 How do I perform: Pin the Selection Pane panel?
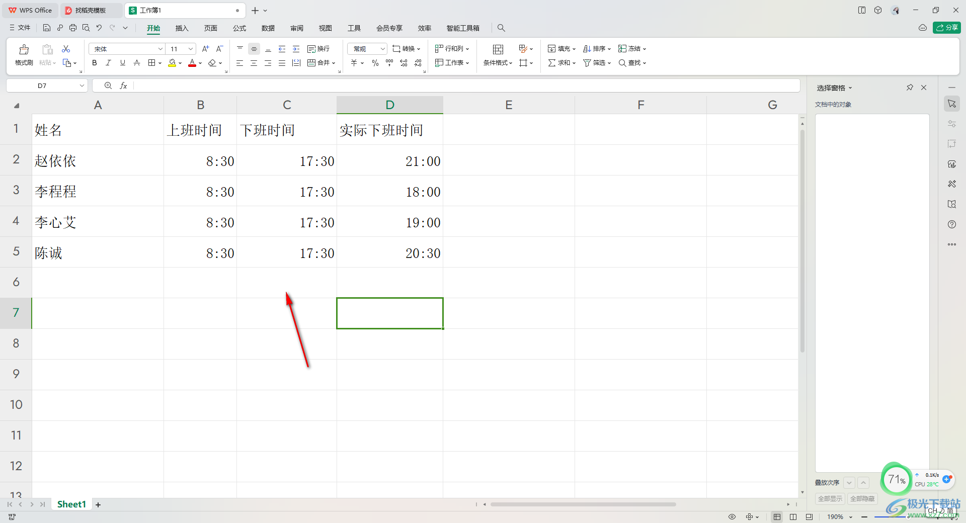[910, 88]
